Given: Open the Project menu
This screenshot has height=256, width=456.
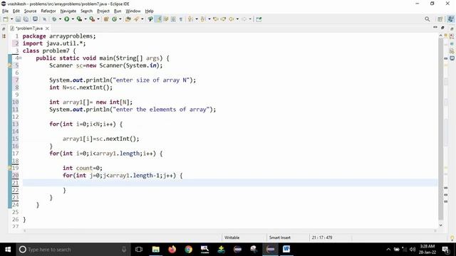Looking at the screenshot, I should (x=103, y=11).
